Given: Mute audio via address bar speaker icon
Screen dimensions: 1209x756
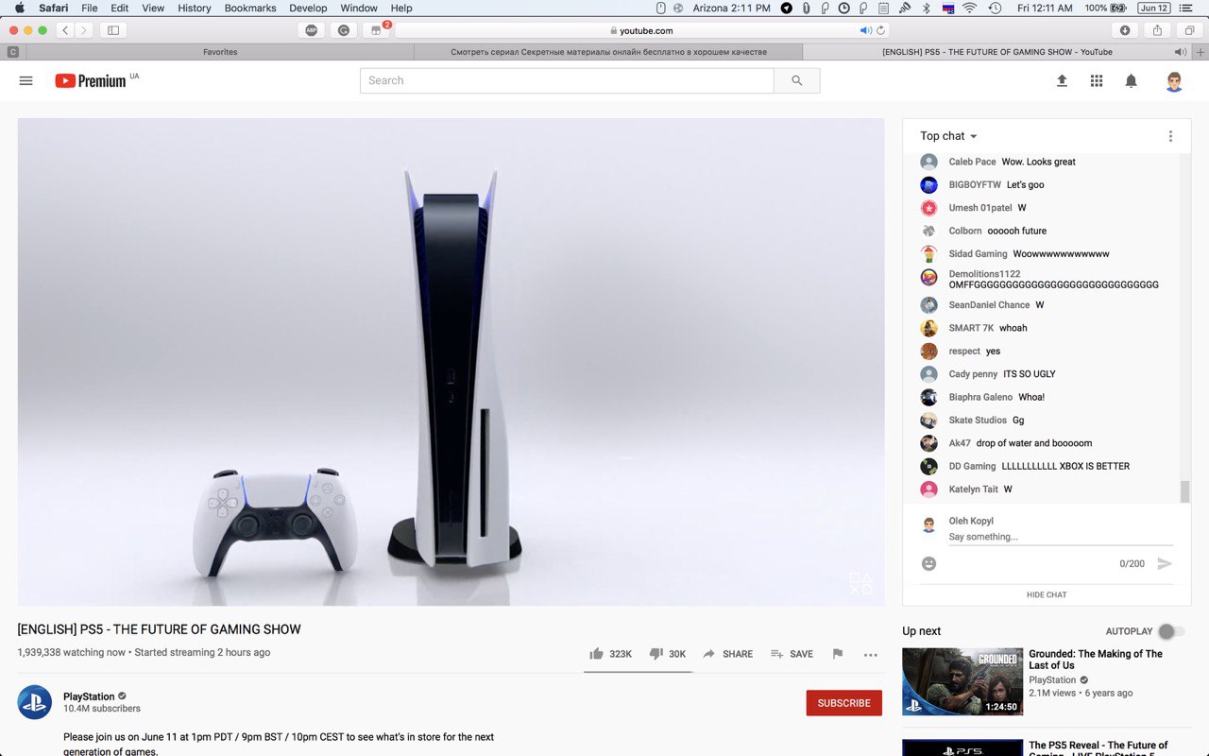Looking at the screenshot, I should (x=865, y=30).
